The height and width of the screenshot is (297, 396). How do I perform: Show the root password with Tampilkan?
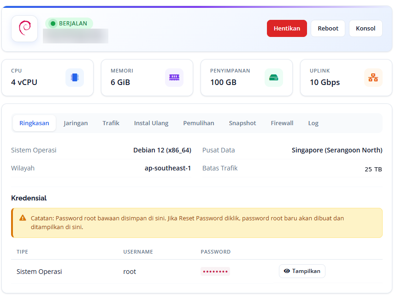tap(302, 271)
